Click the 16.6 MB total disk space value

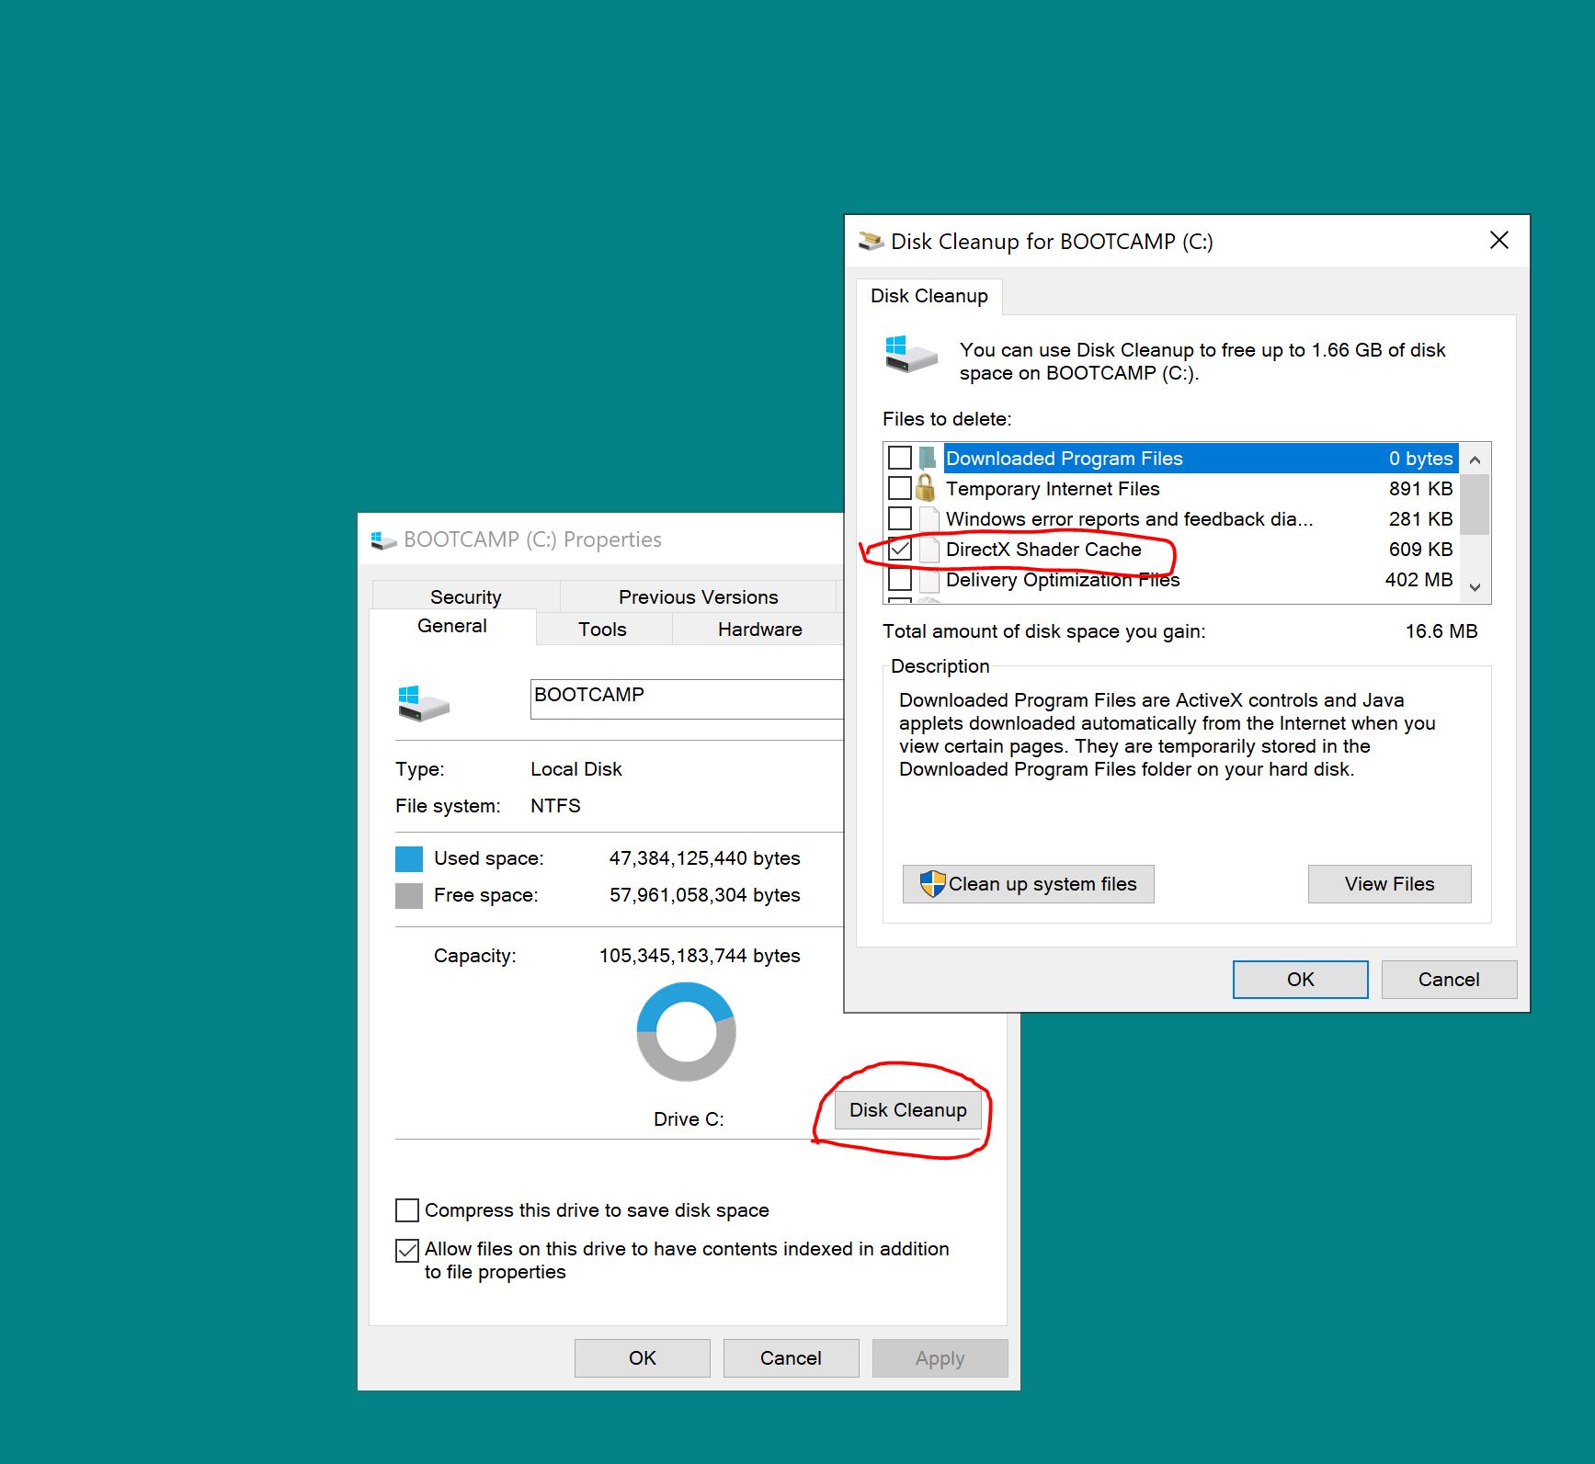[x=1441, y=631]
